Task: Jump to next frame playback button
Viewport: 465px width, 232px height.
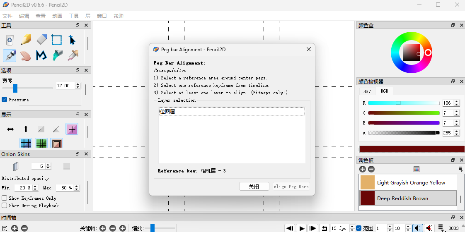Action: pos(312,228)
